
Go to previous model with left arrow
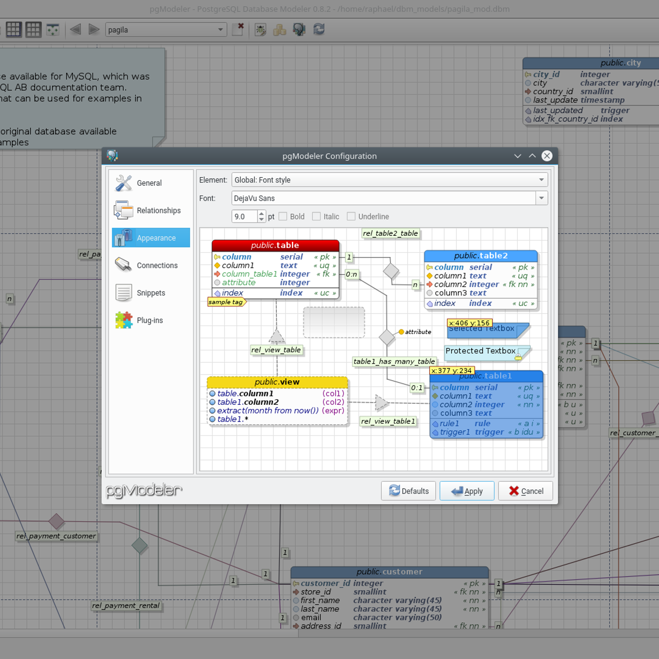75,30
